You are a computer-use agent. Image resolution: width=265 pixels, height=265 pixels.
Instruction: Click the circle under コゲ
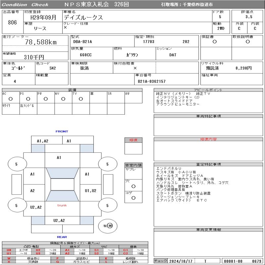tap(133, 198)
